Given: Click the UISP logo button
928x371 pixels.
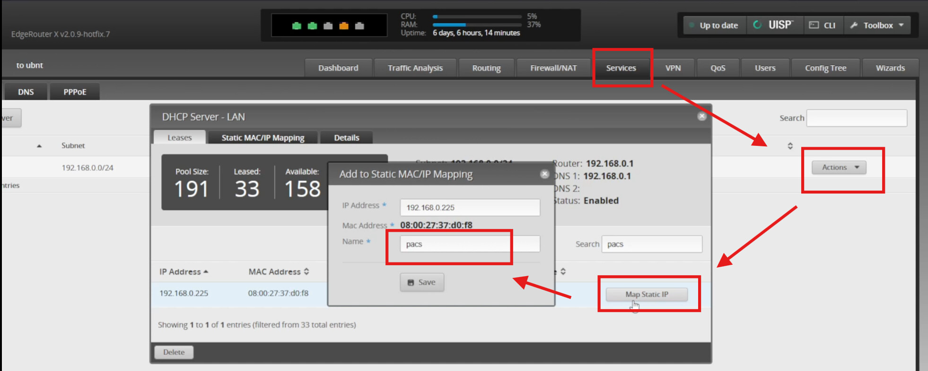Looking at the screenshot, I should coord(774,25).
